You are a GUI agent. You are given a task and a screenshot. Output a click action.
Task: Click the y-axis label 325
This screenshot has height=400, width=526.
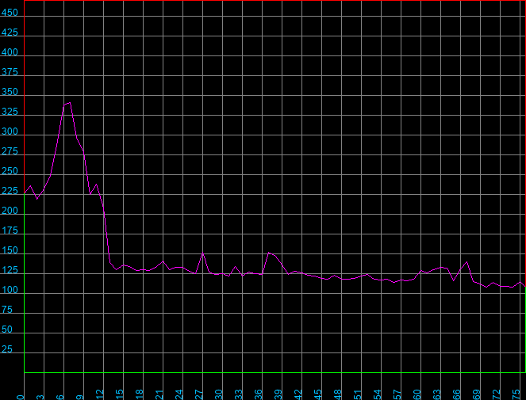pos(10,112)
